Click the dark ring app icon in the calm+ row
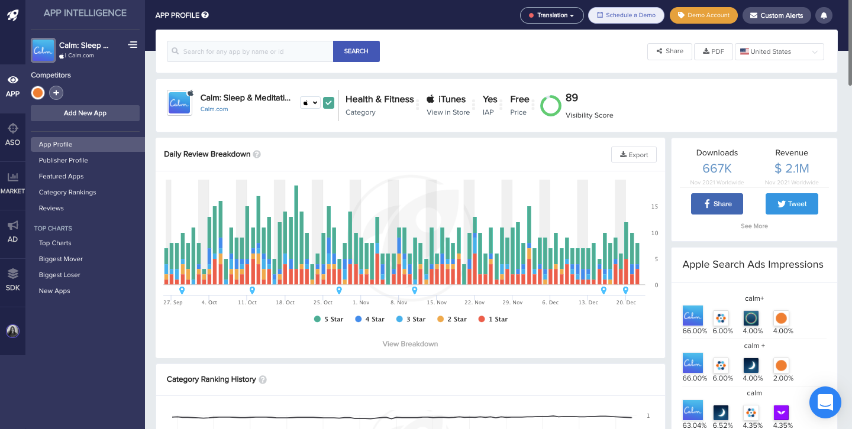The width and height of the screenshot is (852, 429). [751, 318]
